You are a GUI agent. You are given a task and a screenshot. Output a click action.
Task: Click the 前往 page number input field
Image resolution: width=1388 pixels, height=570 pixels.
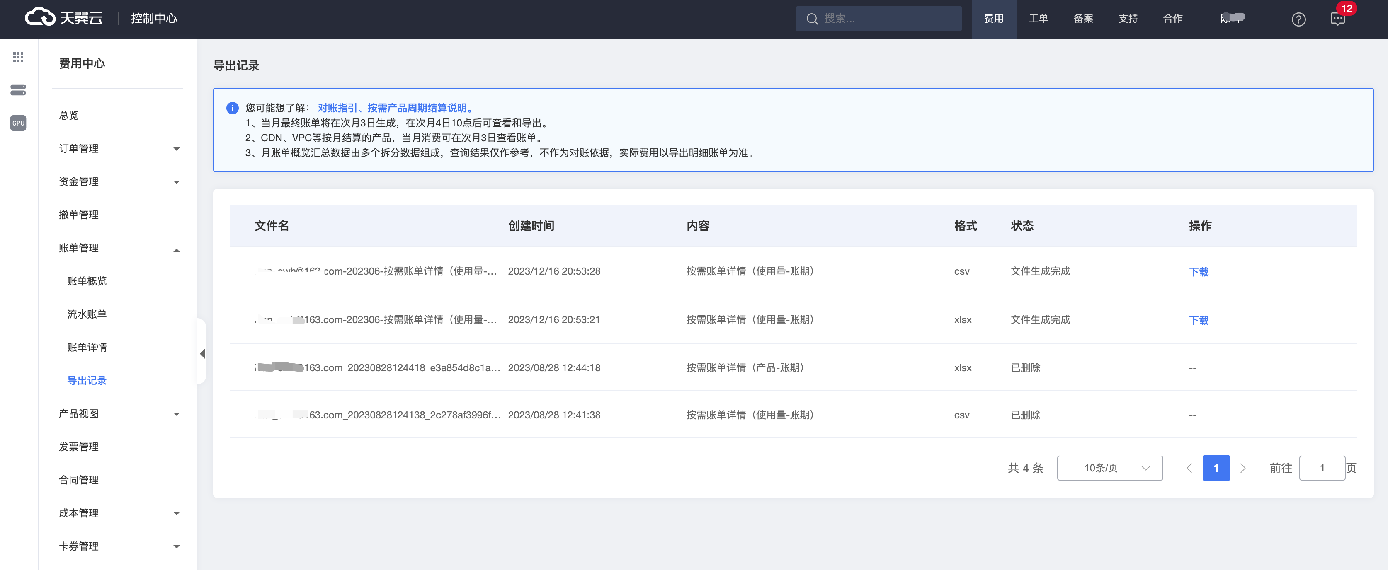tap(1322, 468)
